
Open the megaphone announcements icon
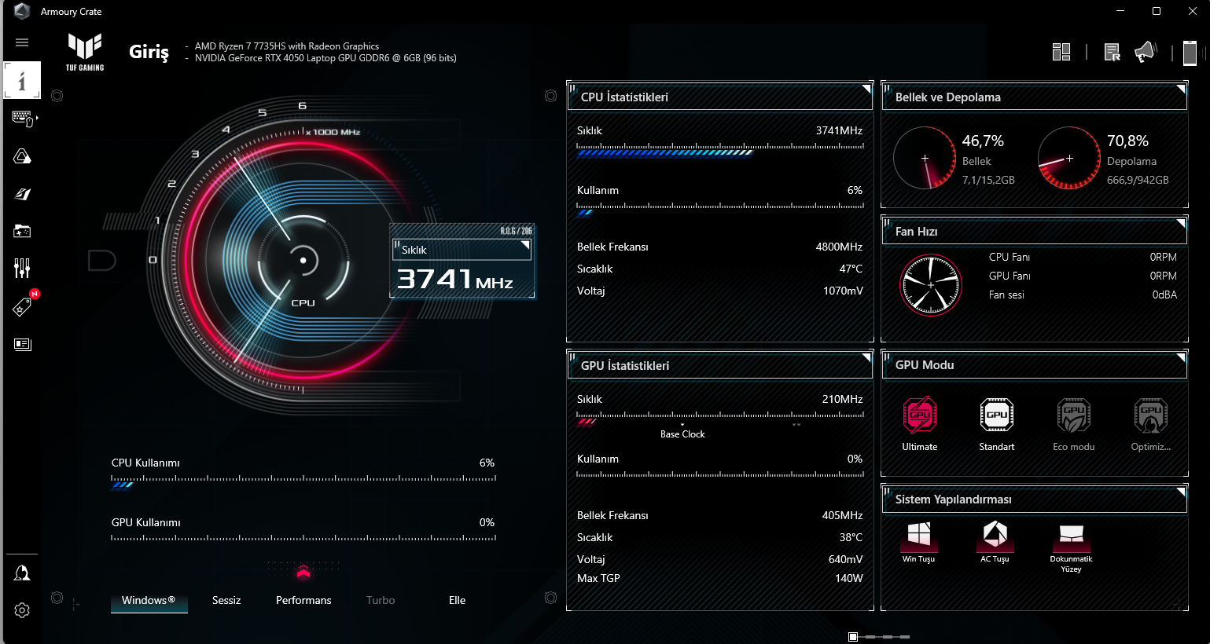[x=1146, y=53]
